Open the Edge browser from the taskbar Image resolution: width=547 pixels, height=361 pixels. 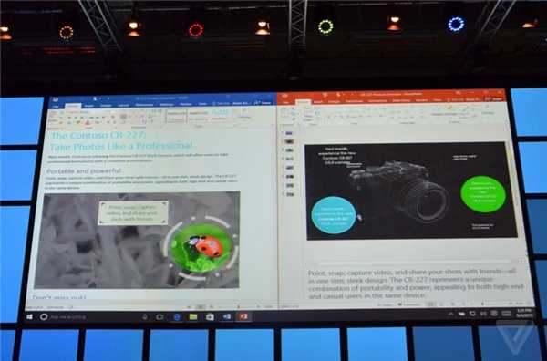click(177, 317)
